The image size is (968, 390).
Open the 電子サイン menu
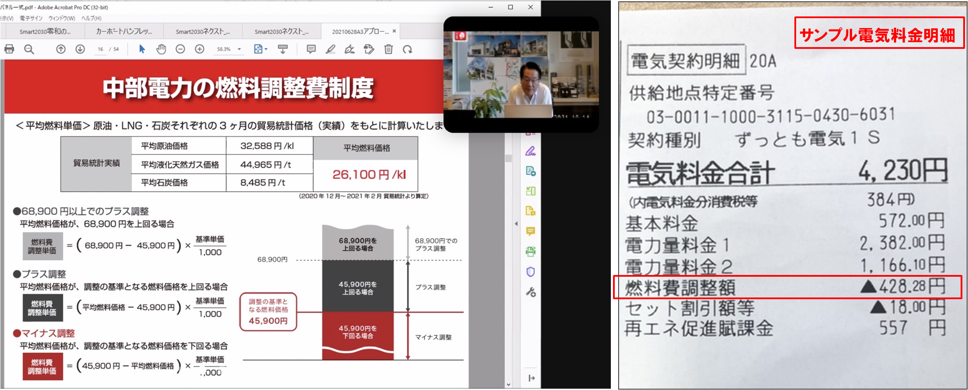coord(31,18)
